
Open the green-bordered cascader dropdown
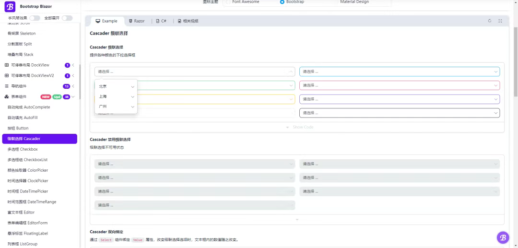tap(216, 85)
